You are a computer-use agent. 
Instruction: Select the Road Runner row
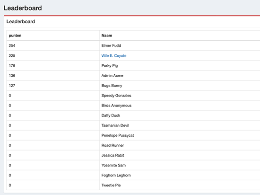tap(133, 145)
